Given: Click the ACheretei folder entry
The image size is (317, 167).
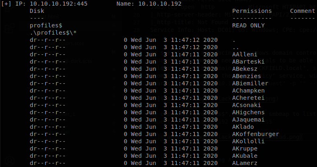Looking at the screenshot, I should 248,98.
